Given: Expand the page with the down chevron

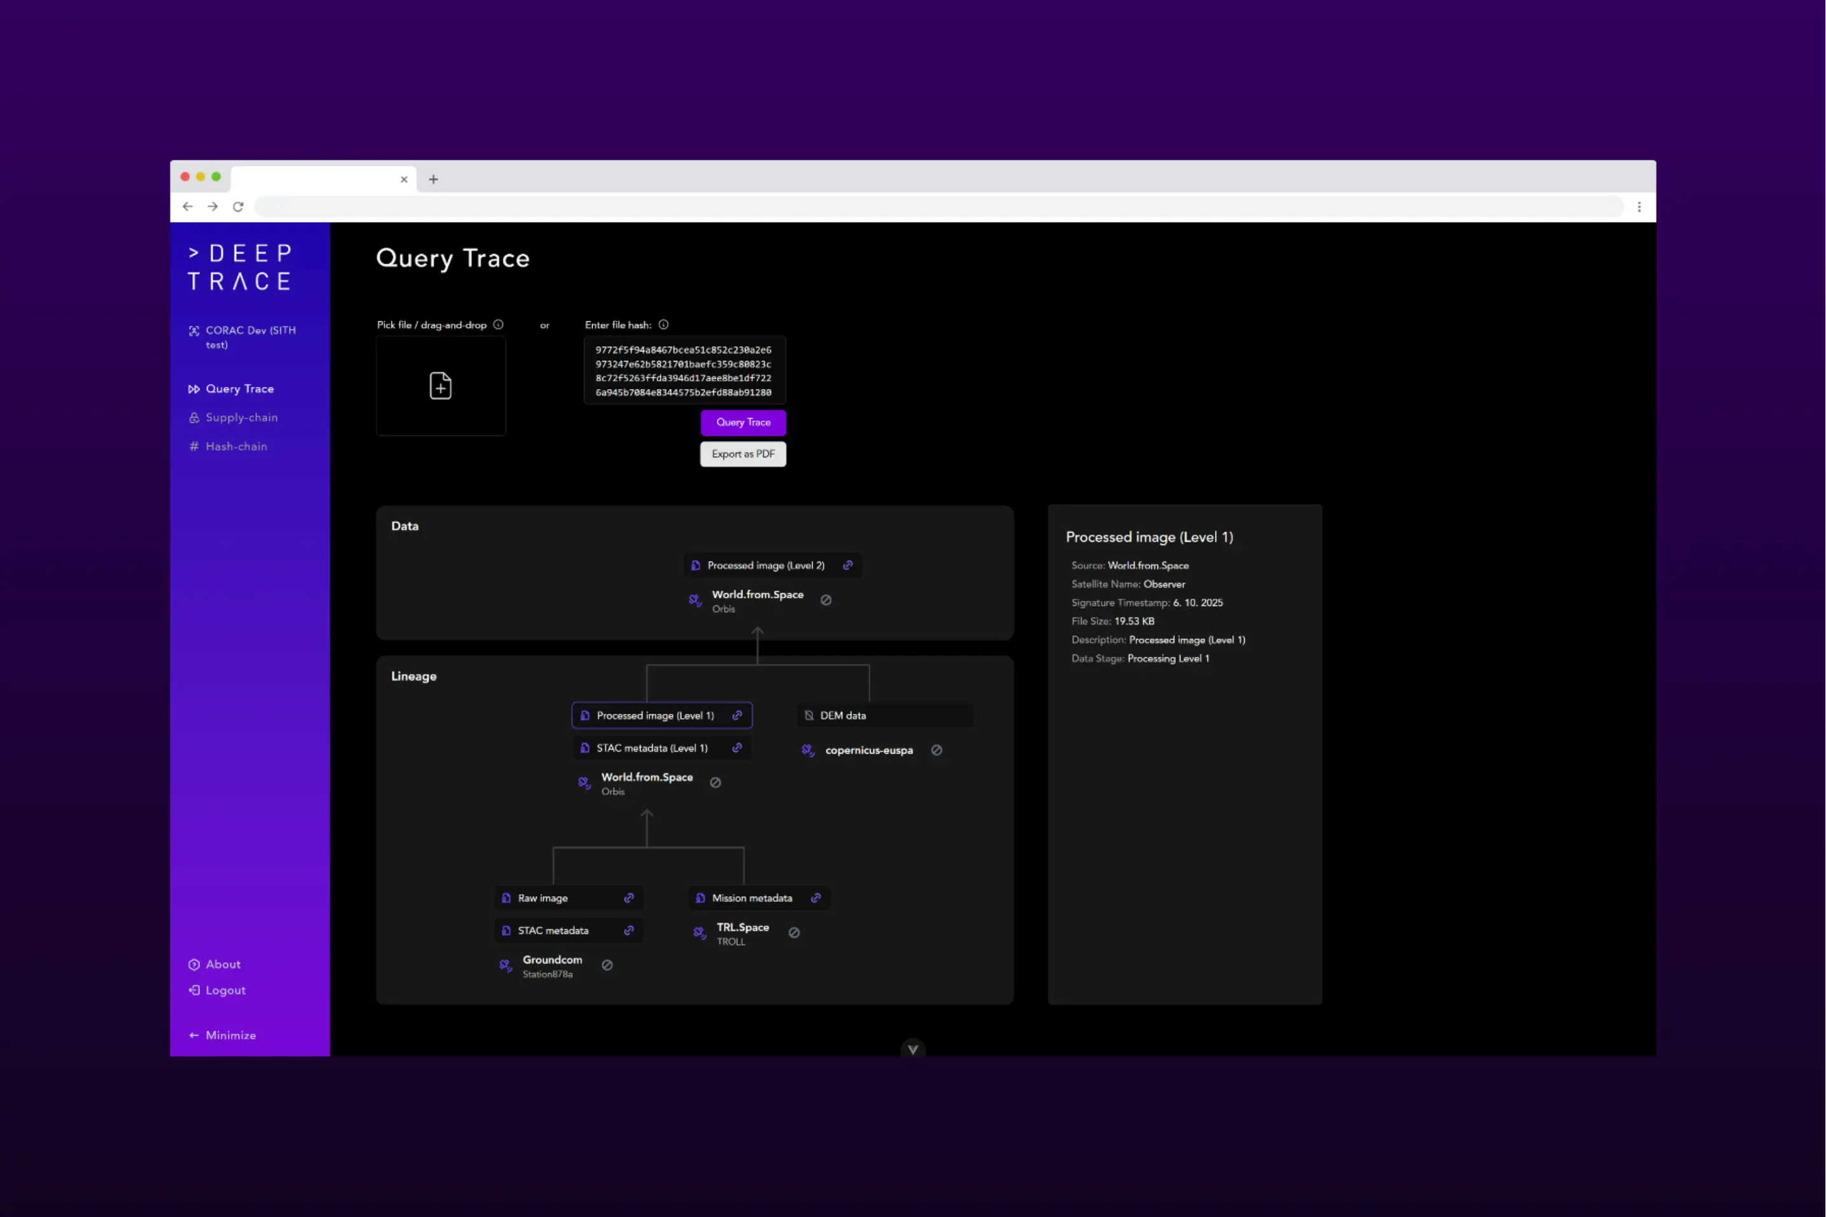Looking at the screenshot, I should [x=912, y=1048].
